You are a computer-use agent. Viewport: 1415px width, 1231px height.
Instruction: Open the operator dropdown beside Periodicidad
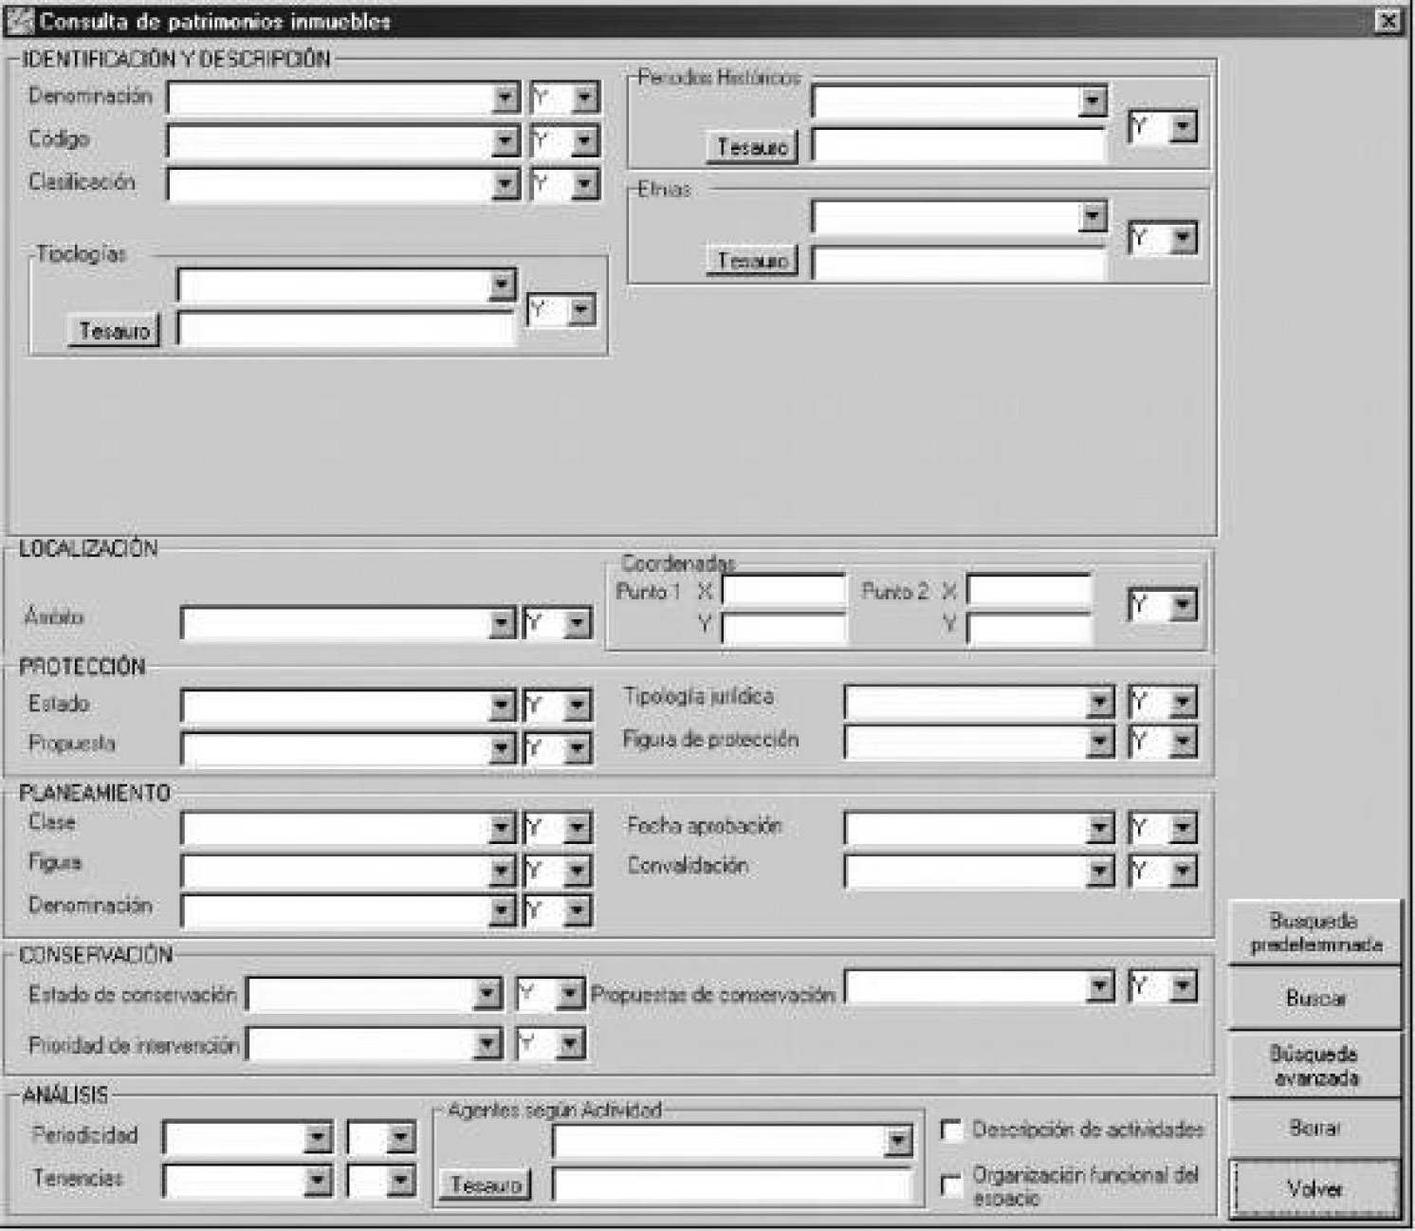(400, 1138)
